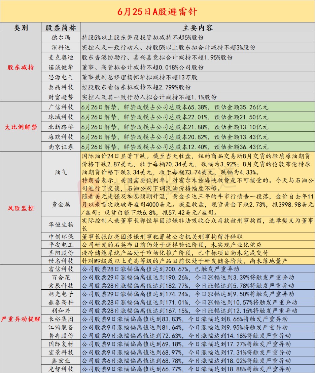Screen dimensions: 315x373
Task: Click text about 郭恒华被刑事拘留
Action: tap(198, 224)
